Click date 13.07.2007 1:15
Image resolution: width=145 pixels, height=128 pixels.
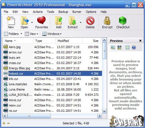(x=68, y=47)
